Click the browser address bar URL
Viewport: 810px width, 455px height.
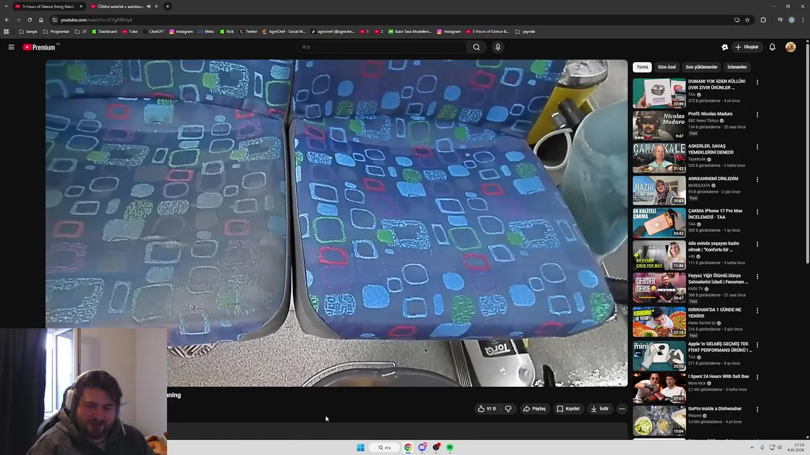pyautogui.click(x=96, y=20)
